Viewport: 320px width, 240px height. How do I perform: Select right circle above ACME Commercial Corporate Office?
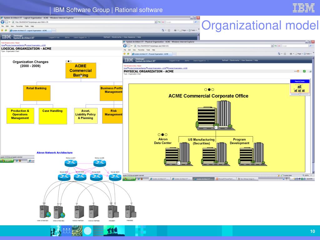[213, 90]
